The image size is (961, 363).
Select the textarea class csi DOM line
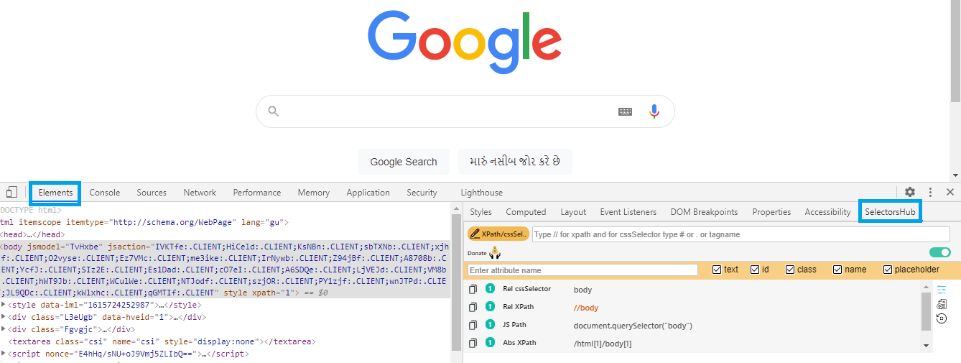point(162,341)
